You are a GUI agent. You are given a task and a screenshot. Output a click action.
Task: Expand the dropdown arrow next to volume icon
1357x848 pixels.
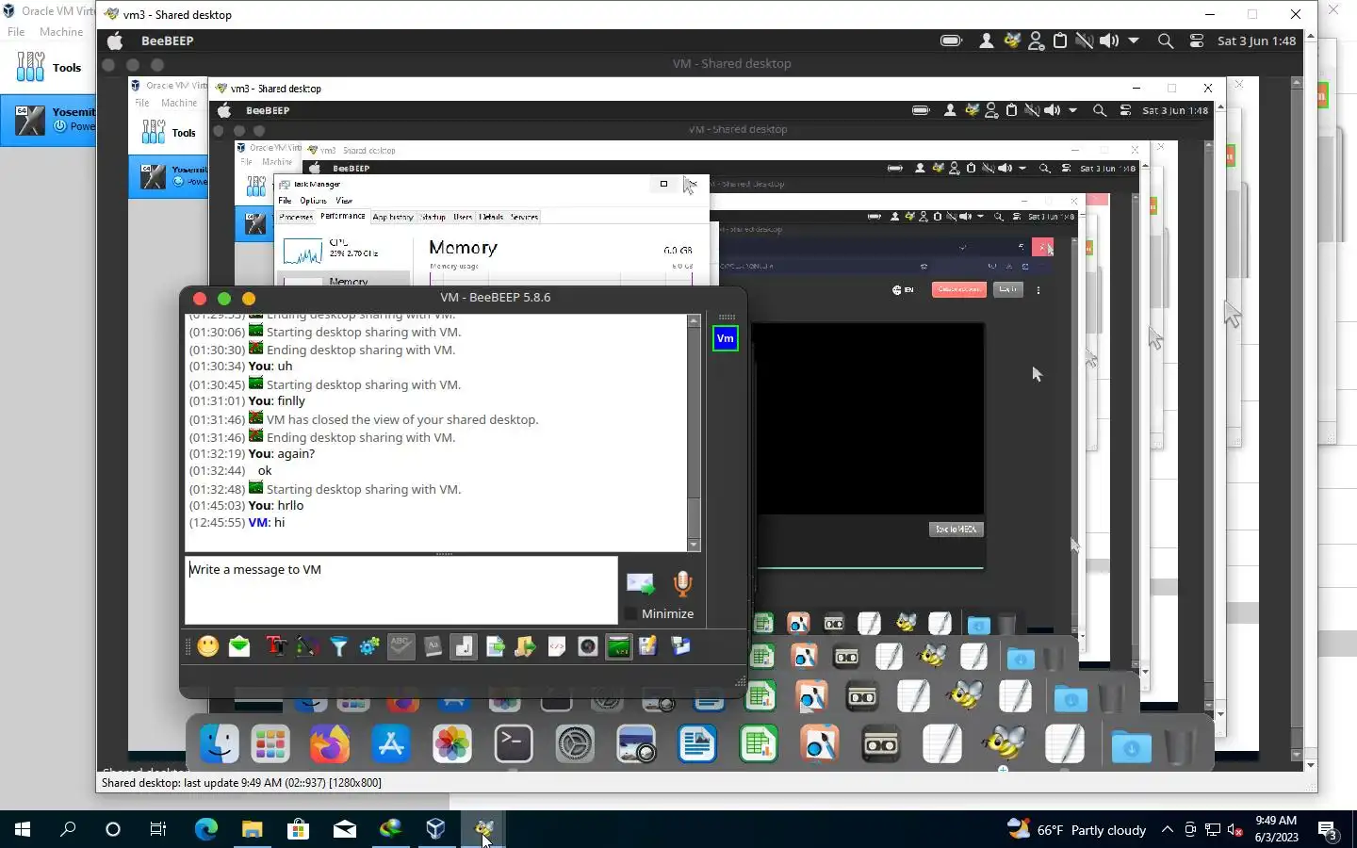click(x=1134, y=41)
